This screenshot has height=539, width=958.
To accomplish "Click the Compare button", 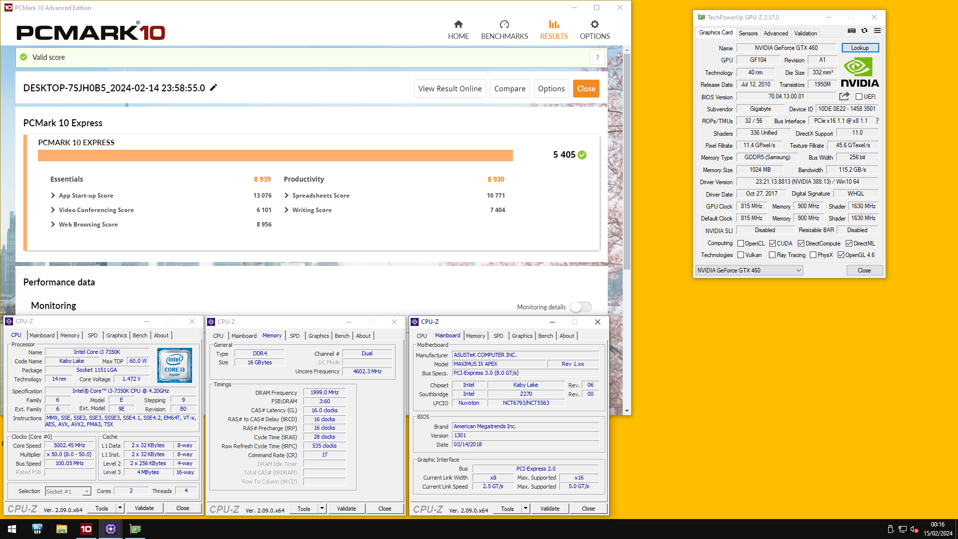I will click(509, 89).
